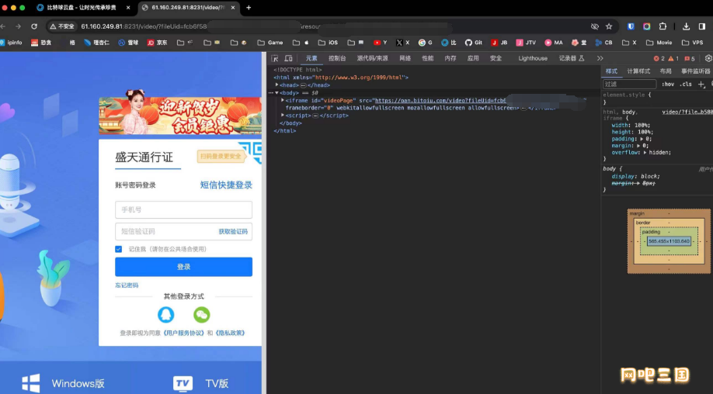Open the VPS bookmarks folder

(x=692, y=43)
